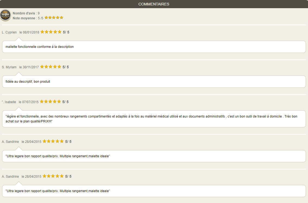Image resolution: width=308 pixels, height=203 pixels.
Task: Click the 5/5 score next to L. Cyprien
Action: (x=66, y=32)
